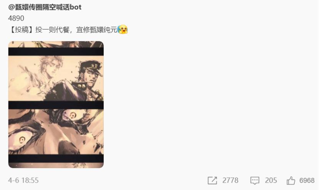
Task: Open the attached manga image thumbnail
Action: coord(56,105)
